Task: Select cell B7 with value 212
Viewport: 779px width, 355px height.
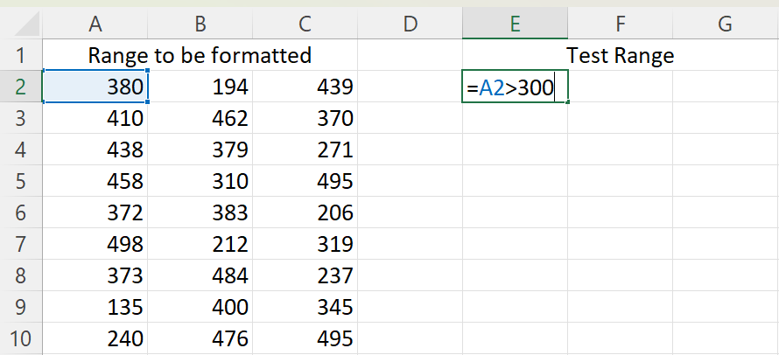Action: pyautogui.click(x=200, y=244)
